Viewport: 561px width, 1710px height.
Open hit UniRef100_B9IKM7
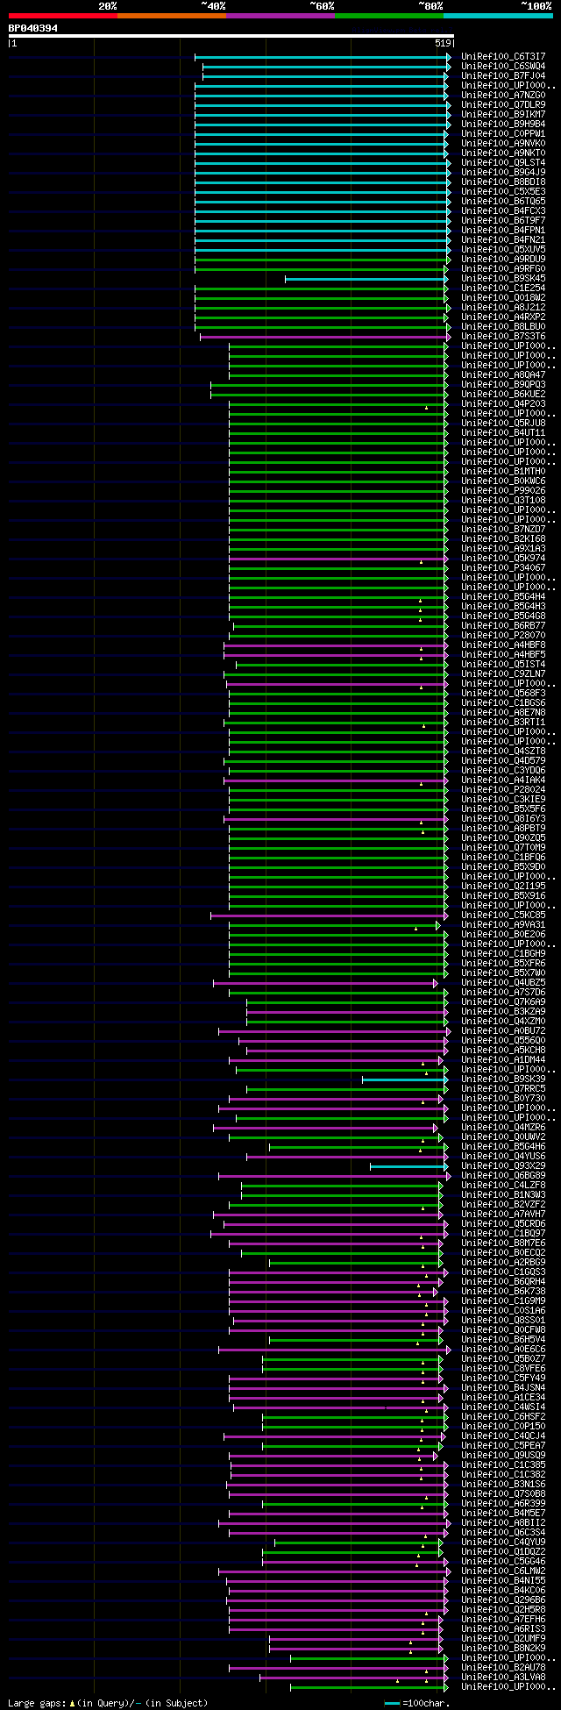click(503, 114)
